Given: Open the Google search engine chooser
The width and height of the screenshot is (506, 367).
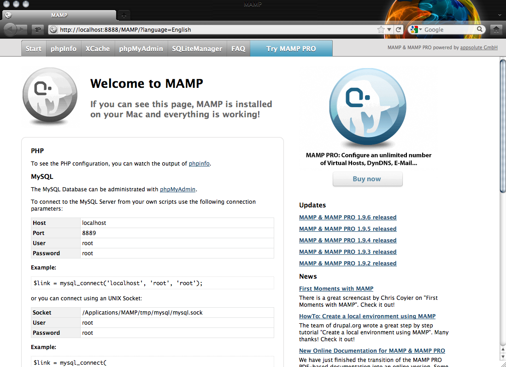Looking at the screenshot, I should pos(415,29).
